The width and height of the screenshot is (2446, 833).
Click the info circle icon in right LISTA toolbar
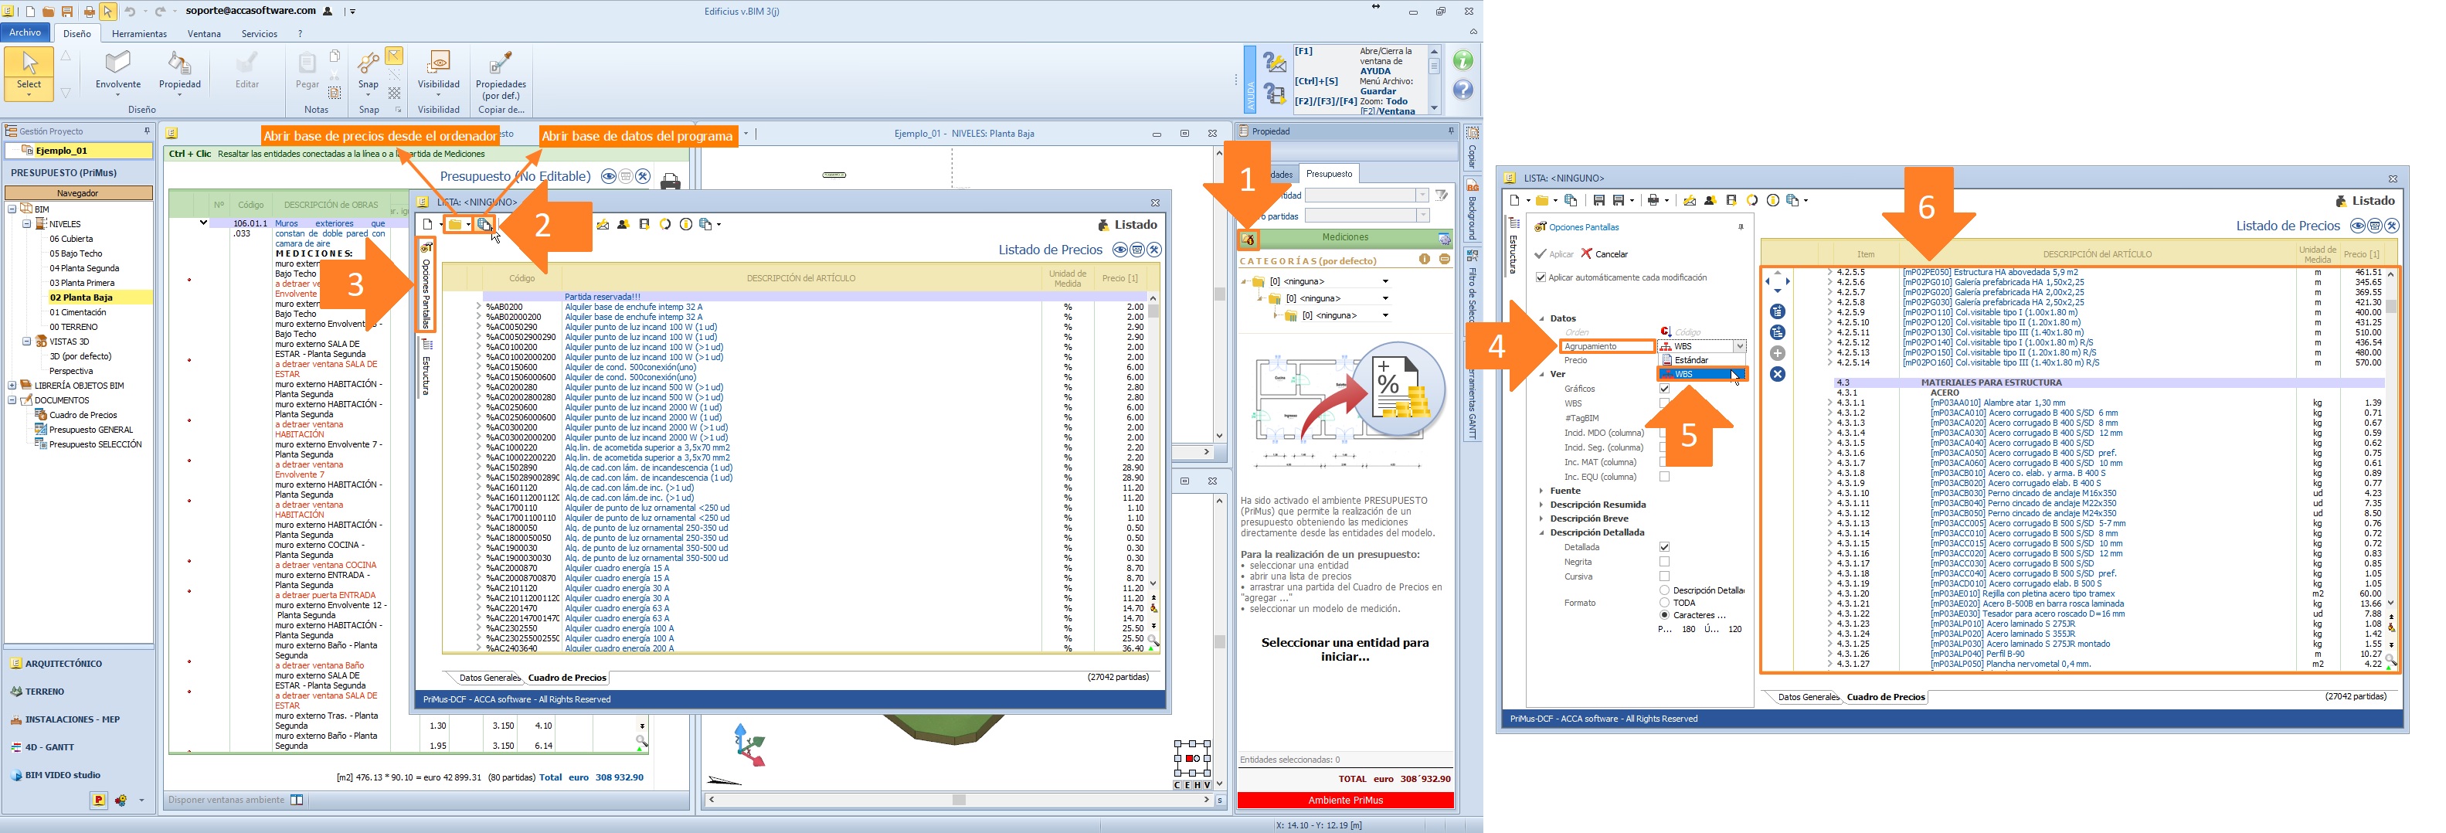(x=1773, y=200)
